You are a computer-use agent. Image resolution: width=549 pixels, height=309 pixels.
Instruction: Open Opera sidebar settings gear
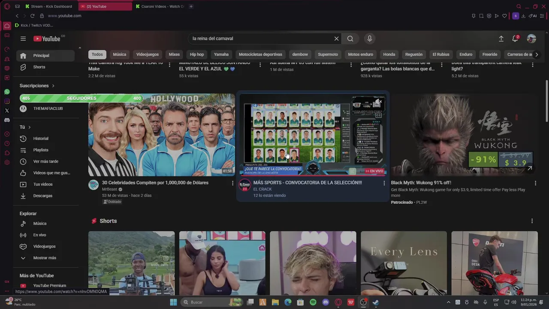[x=7, y=163]
